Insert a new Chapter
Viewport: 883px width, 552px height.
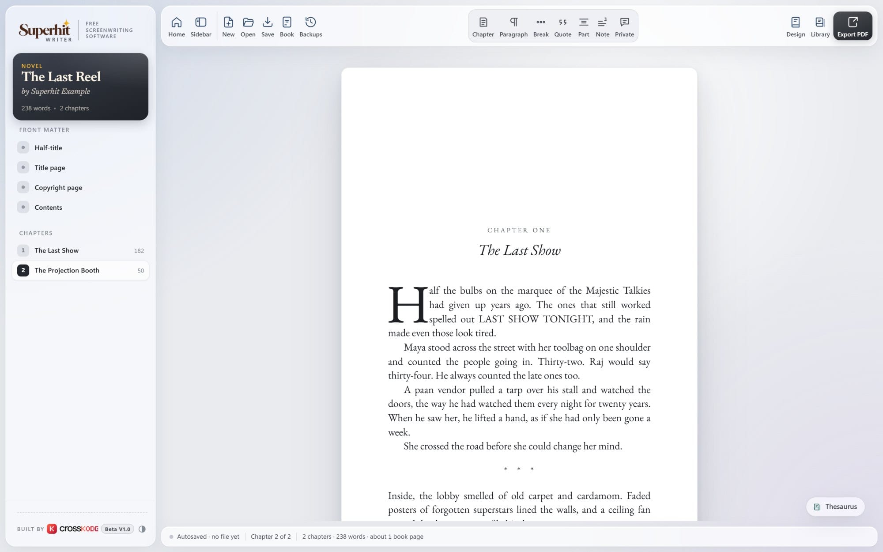point(483,27)
